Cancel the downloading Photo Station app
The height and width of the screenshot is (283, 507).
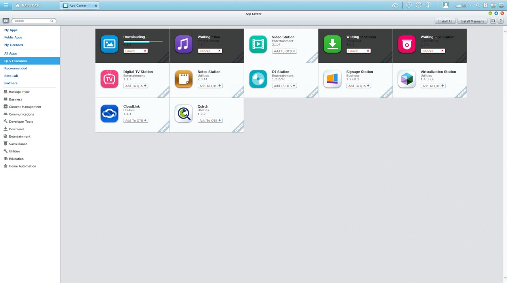pyautogui.click(x=135, y=51)
